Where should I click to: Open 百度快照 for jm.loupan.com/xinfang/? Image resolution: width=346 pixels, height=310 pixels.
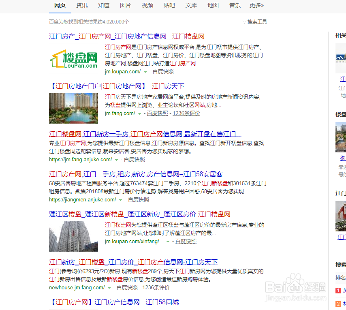tap(186, 241)
